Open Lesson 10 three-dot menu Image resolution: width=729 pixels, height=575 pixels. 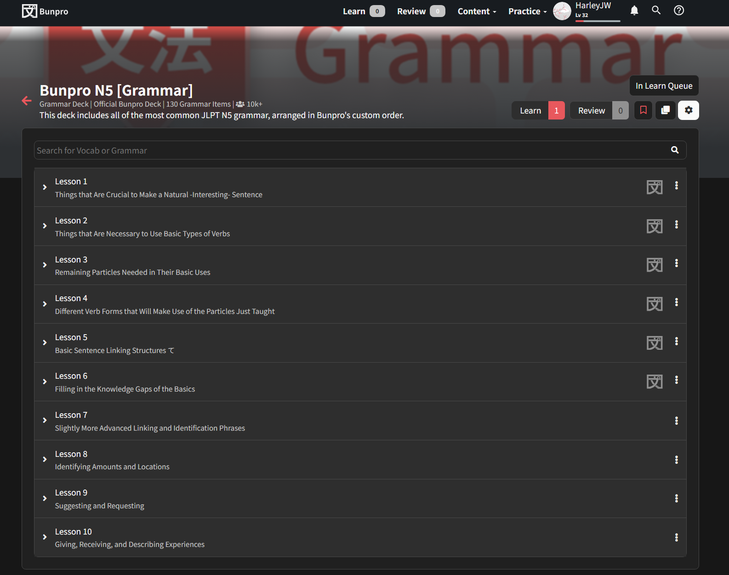[x=676, y=537]
